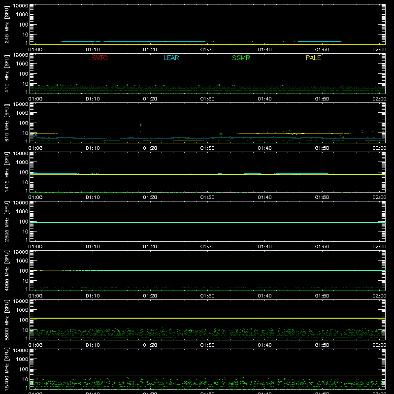Click 01:30 tick under the 245 MHz plot
Screen dimensions: 394x394
coord(207,50)
